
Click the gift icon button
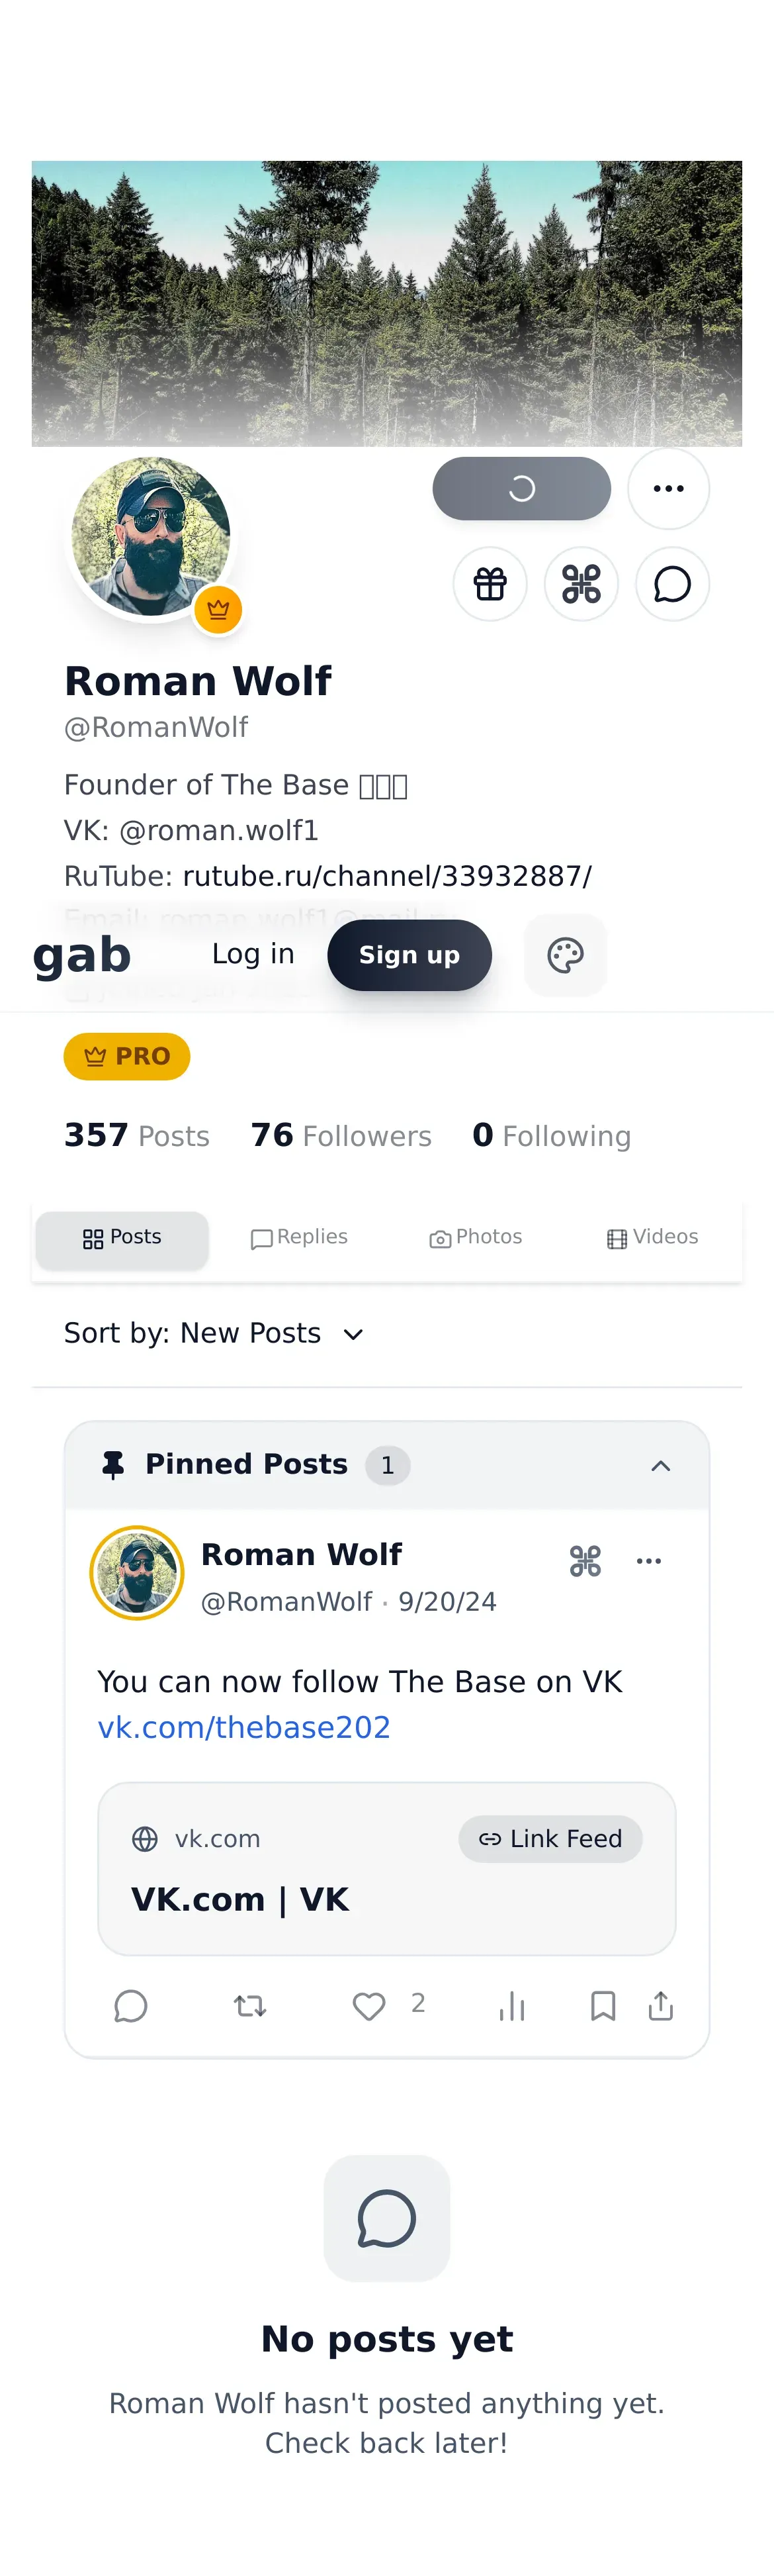point(490,584)
